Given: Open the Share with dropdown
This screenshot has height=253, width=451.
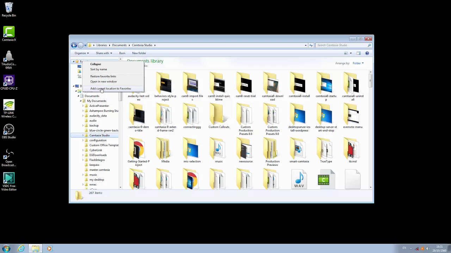Looking at the screenshot, I should pyautogui.click(x=104, y=53).
